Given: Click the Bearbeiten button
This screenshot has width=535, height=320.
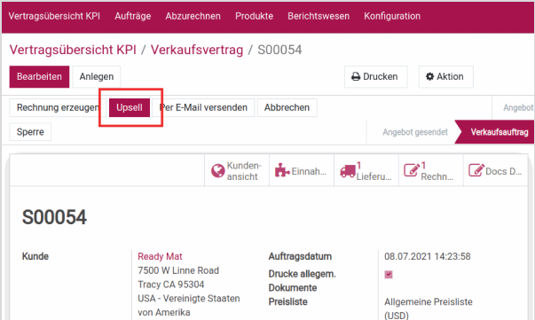Looking at the screenshot, I should pos(39,77).
